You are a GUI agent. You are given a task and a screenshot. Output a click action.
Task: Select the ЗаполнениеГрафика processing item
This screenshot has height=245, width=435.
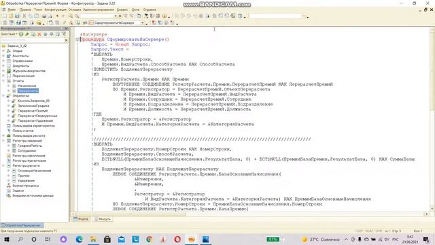(33, 106)
